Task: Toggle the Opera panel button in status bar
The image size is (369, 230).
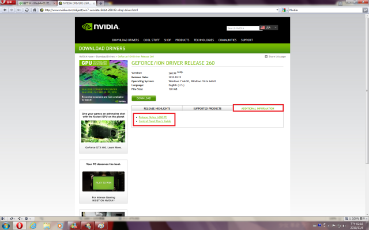Action: tap(3, 218)
